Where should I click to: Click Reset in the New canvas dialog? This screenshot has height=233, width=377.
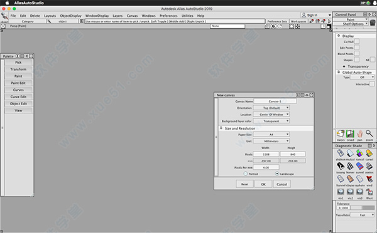(245, 184)
